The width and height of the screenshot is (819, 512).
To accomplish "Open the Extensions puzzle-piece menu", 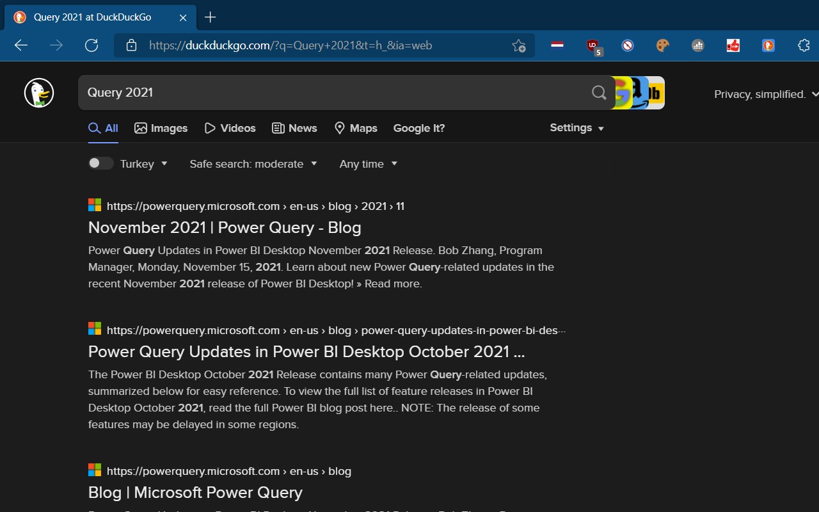I will [804, 45].
